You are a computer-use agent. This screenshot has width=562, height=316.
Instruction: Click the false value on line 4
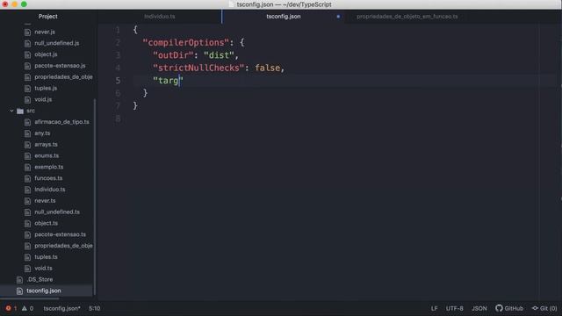(x=267, y=68)
